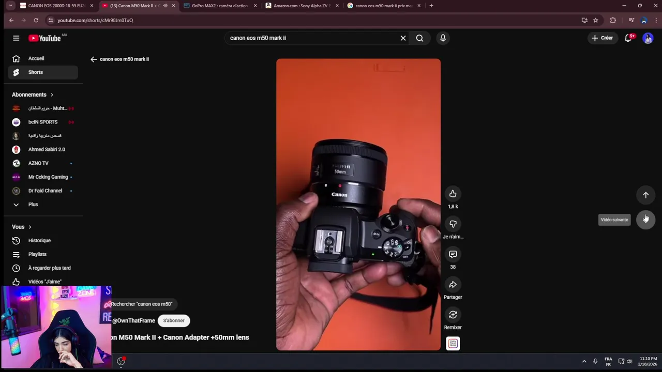Go to Accueil in the sidebar
Image resolution: width=662 pixels, height=372 pixels.
(43, 59)
